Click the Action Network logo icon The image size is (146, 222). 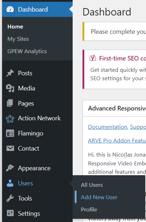coord(10,119)
